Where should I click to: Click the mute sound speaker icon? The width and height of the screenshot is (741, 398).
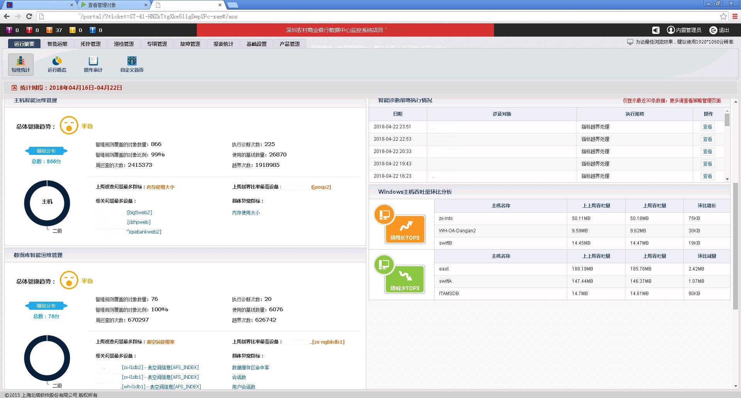pos(656,30)
